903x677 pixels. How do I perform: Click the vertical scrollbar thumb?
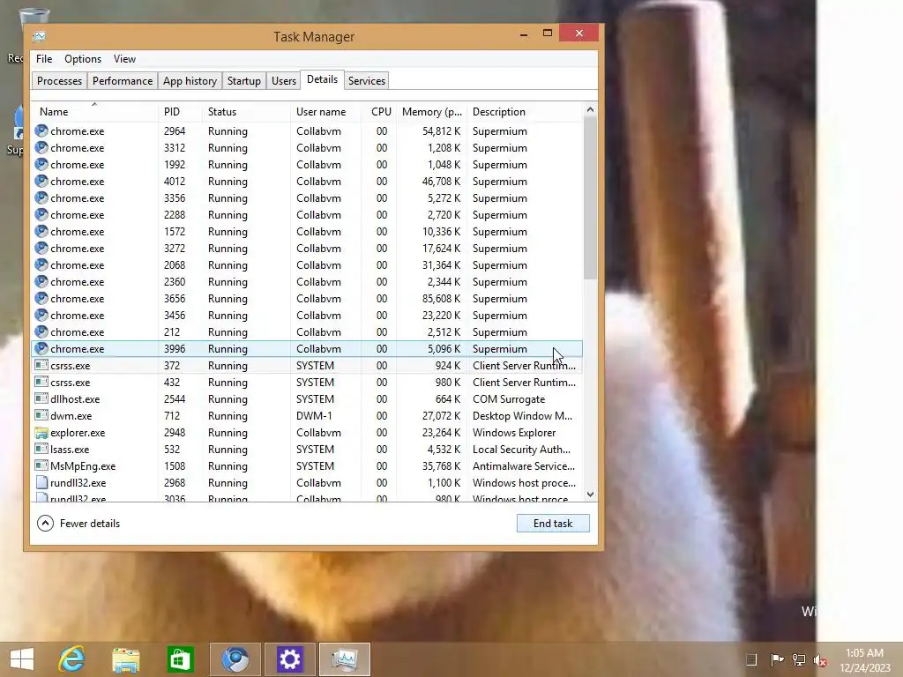590,198
